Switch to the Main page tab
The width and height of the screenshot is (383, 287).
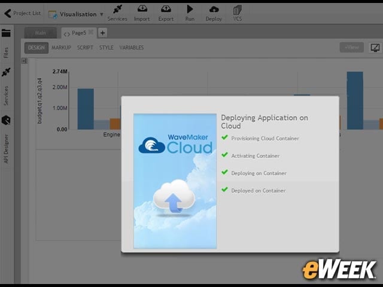[x=41, y=33]
